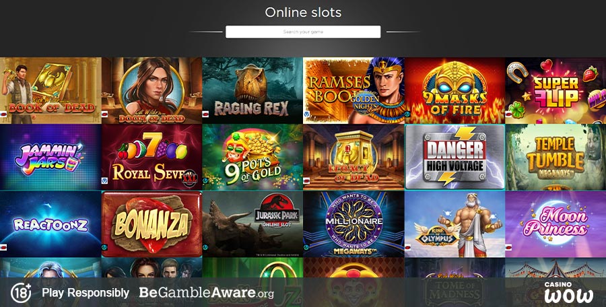Screen dimensions: 606x307
Task: Open the Super Flip game tile
Action: point(555,90)
